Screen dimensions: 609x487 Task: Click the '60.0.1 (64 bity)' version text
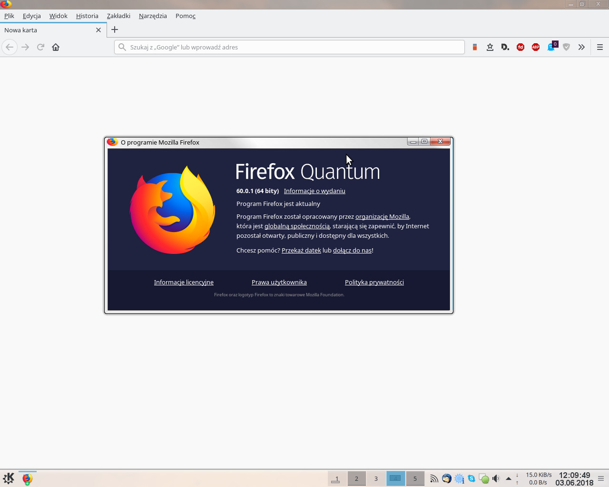coord(257,191)
